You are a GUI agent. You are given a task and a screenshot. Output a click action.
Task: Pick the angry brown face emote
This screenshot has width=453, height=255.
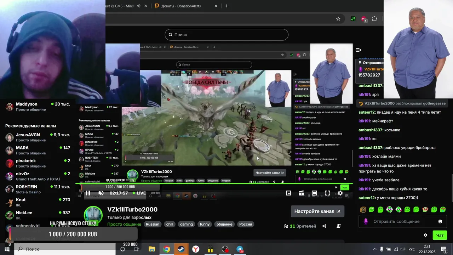(363, 209)
